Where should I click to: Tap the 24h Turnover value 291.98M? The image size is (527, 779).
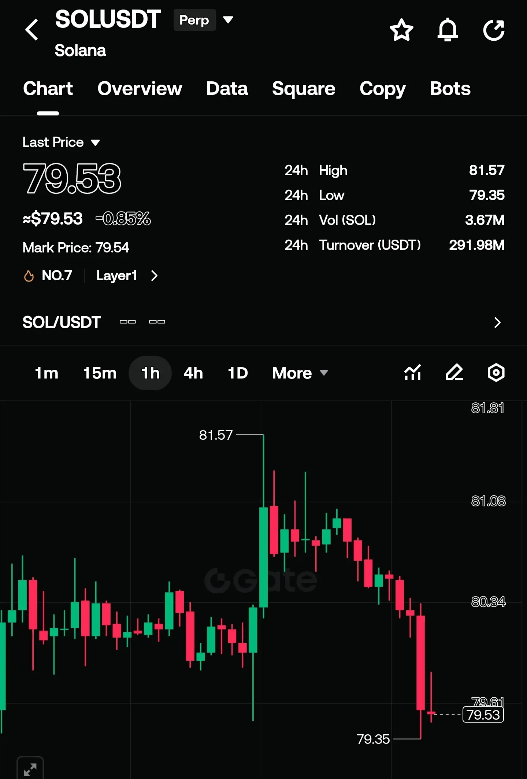pos(477,245)
